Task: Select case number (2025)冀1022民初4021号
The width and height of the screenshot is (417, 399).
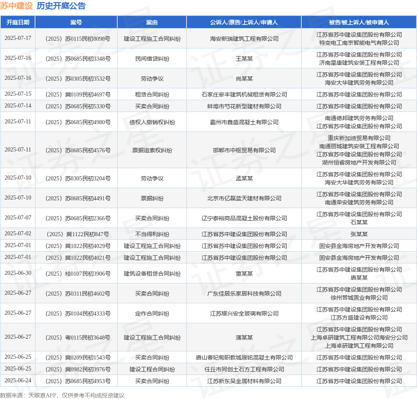Action: pos(78,258)
